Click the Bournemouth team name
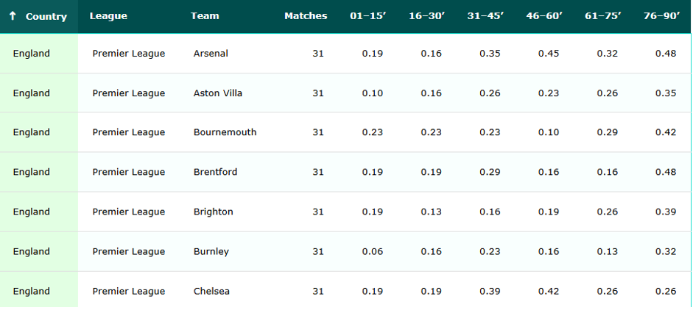The image size is (693, 310). [225, 132]
